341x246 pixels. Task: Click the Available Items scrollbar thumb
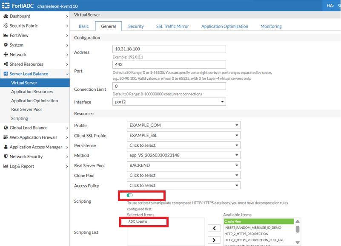tap(298, 229)
